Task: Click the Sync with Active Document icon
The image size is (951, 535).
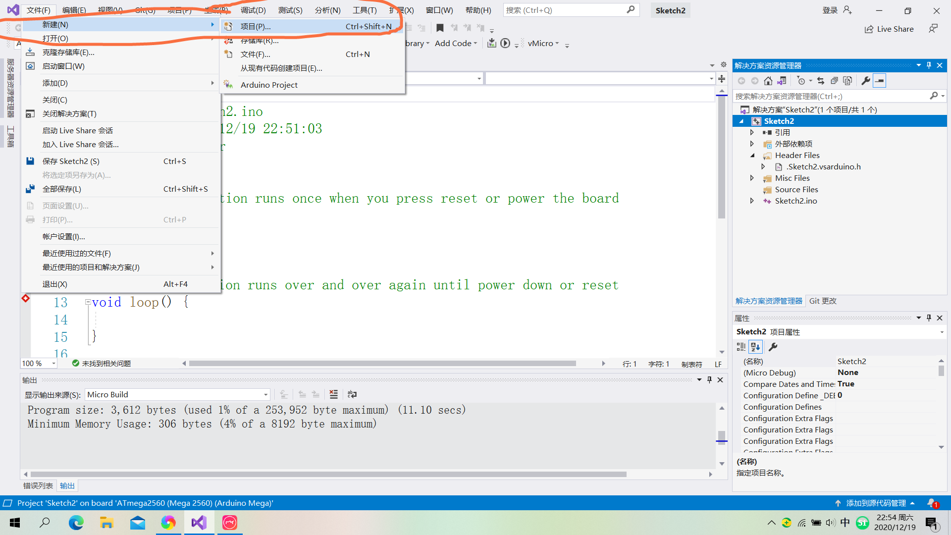Action: [x=783, y=80]
